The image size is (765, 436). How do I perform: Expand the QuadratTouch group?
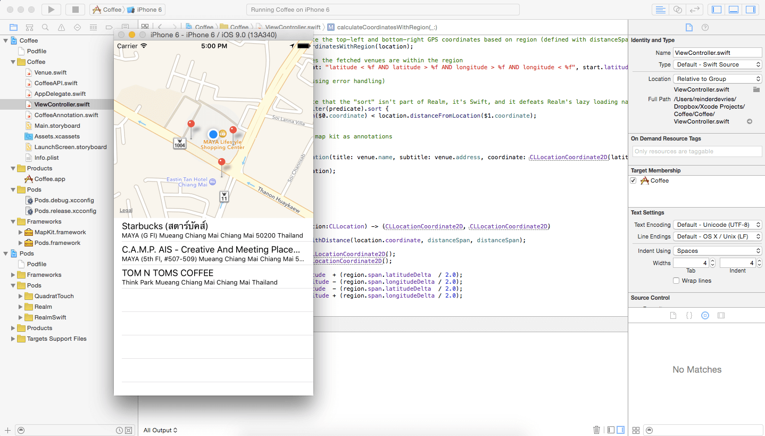[x=20, y=296]
